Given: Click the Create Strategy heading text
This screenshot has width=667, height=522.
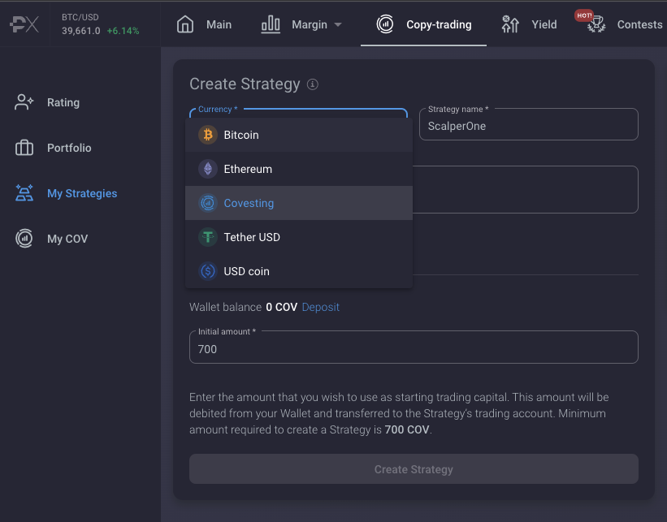Looking at the screenshot, I should 245,84.
